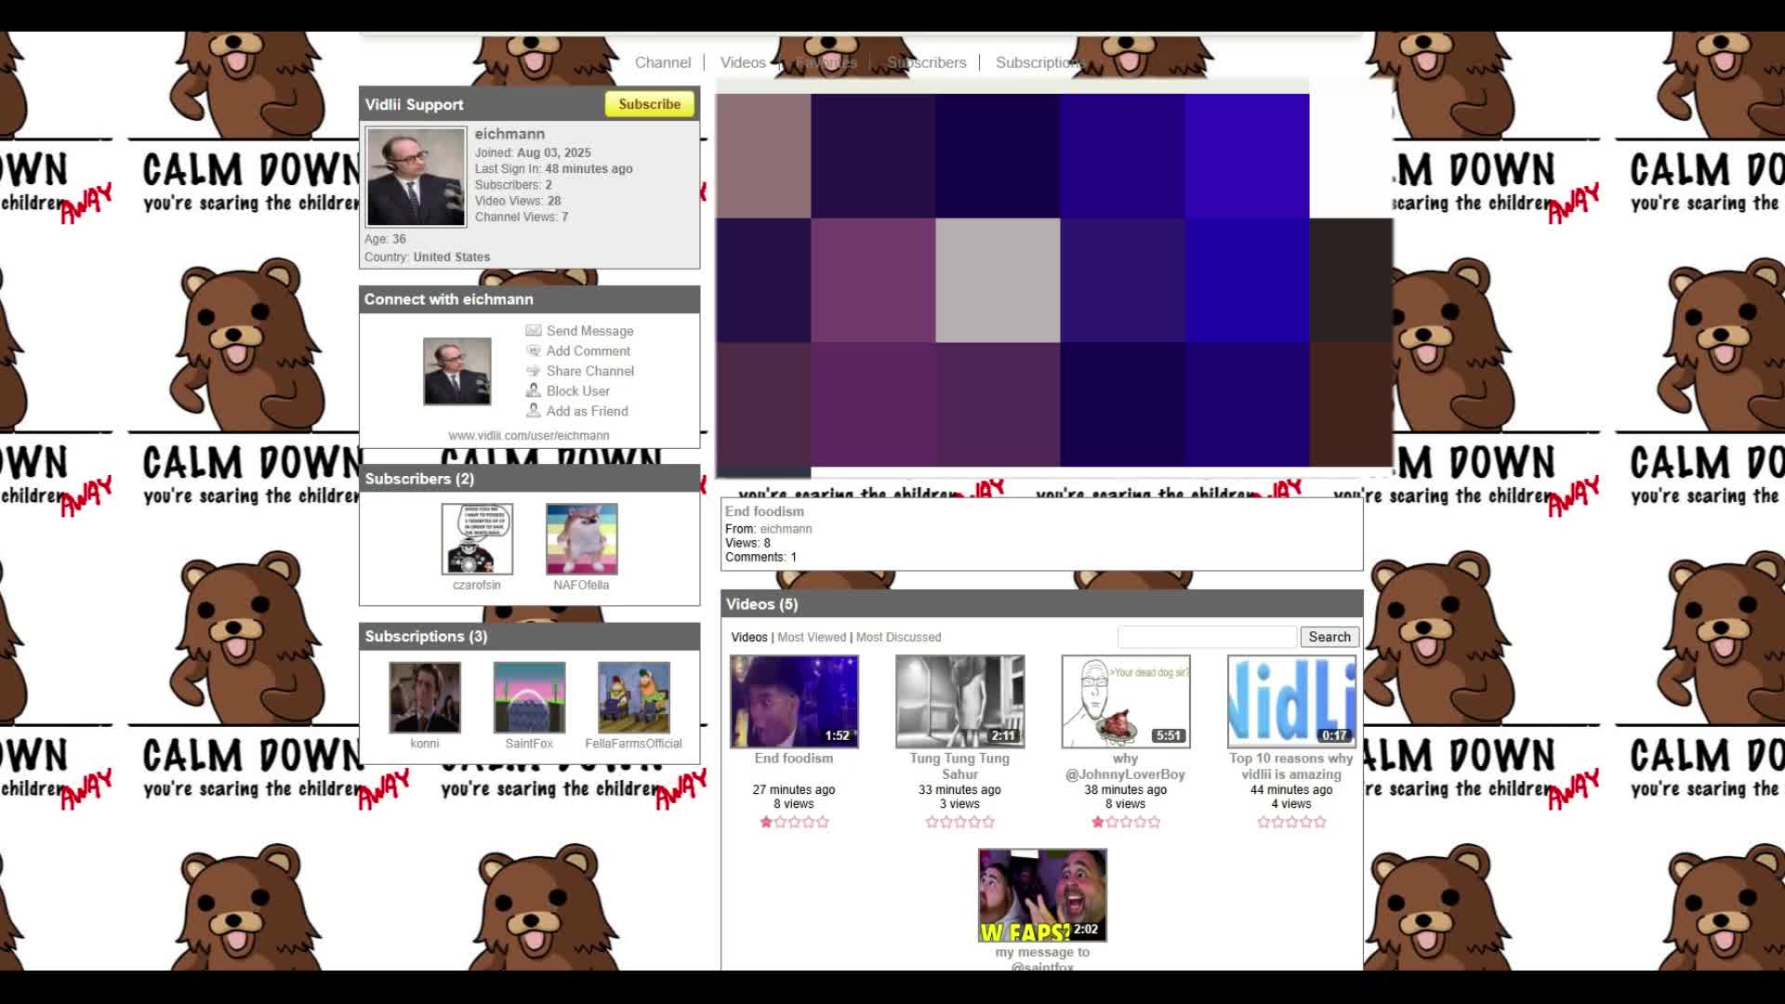Click the star rating under Tung Tung Sahur
The image size is (1785, 1004).
[x=960, y=822]
